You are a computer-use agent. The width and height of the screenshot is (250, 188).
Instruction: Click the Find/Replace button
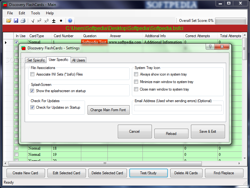point(224,173)
